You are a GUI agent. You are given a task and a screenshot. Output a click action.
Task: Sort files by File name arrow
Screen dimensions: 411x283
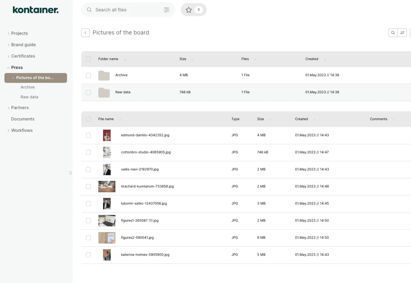coord(121,119)
